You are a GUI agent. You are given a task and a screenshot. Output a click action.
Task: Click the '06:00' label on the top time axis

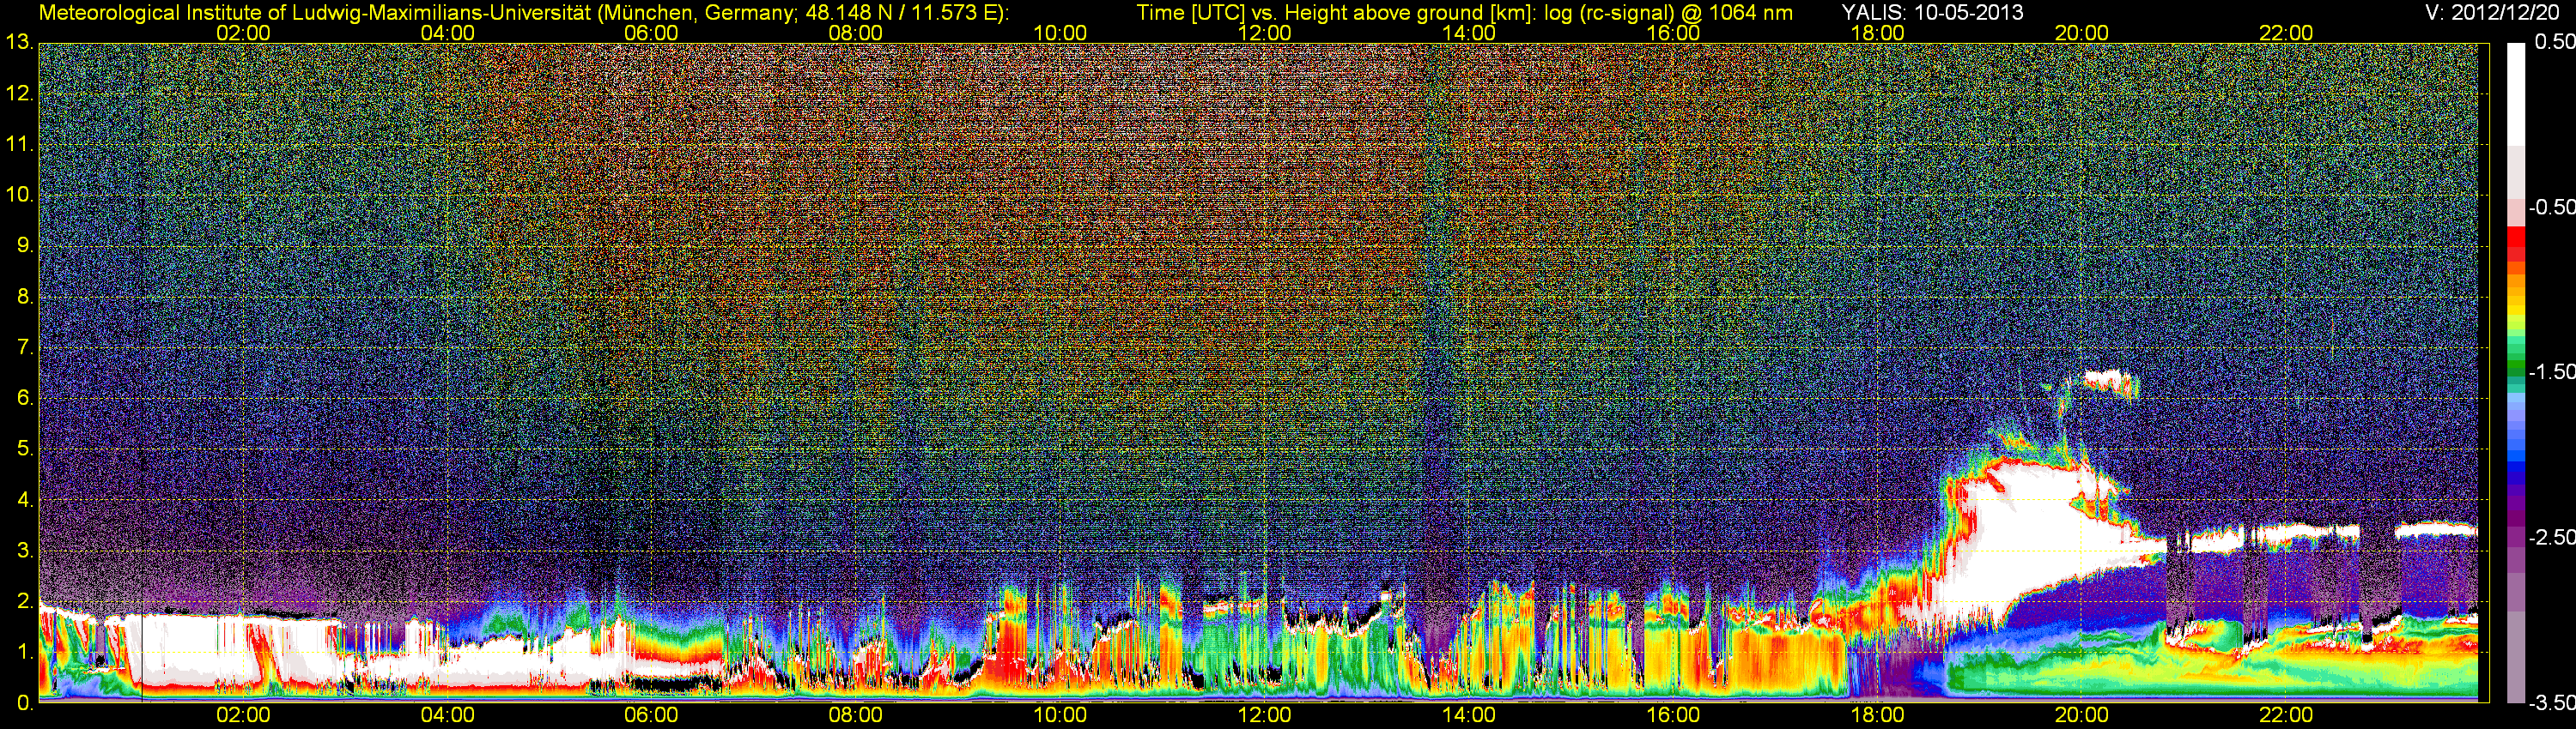(x=651, y=33)
